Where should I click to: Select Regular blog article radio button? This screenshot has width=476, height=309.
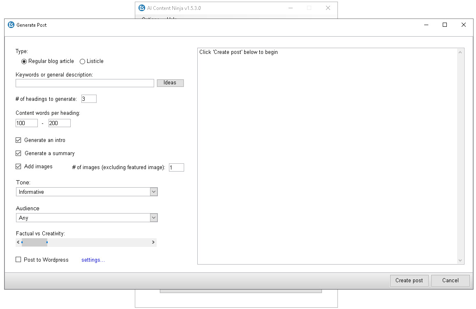point(24,61)
